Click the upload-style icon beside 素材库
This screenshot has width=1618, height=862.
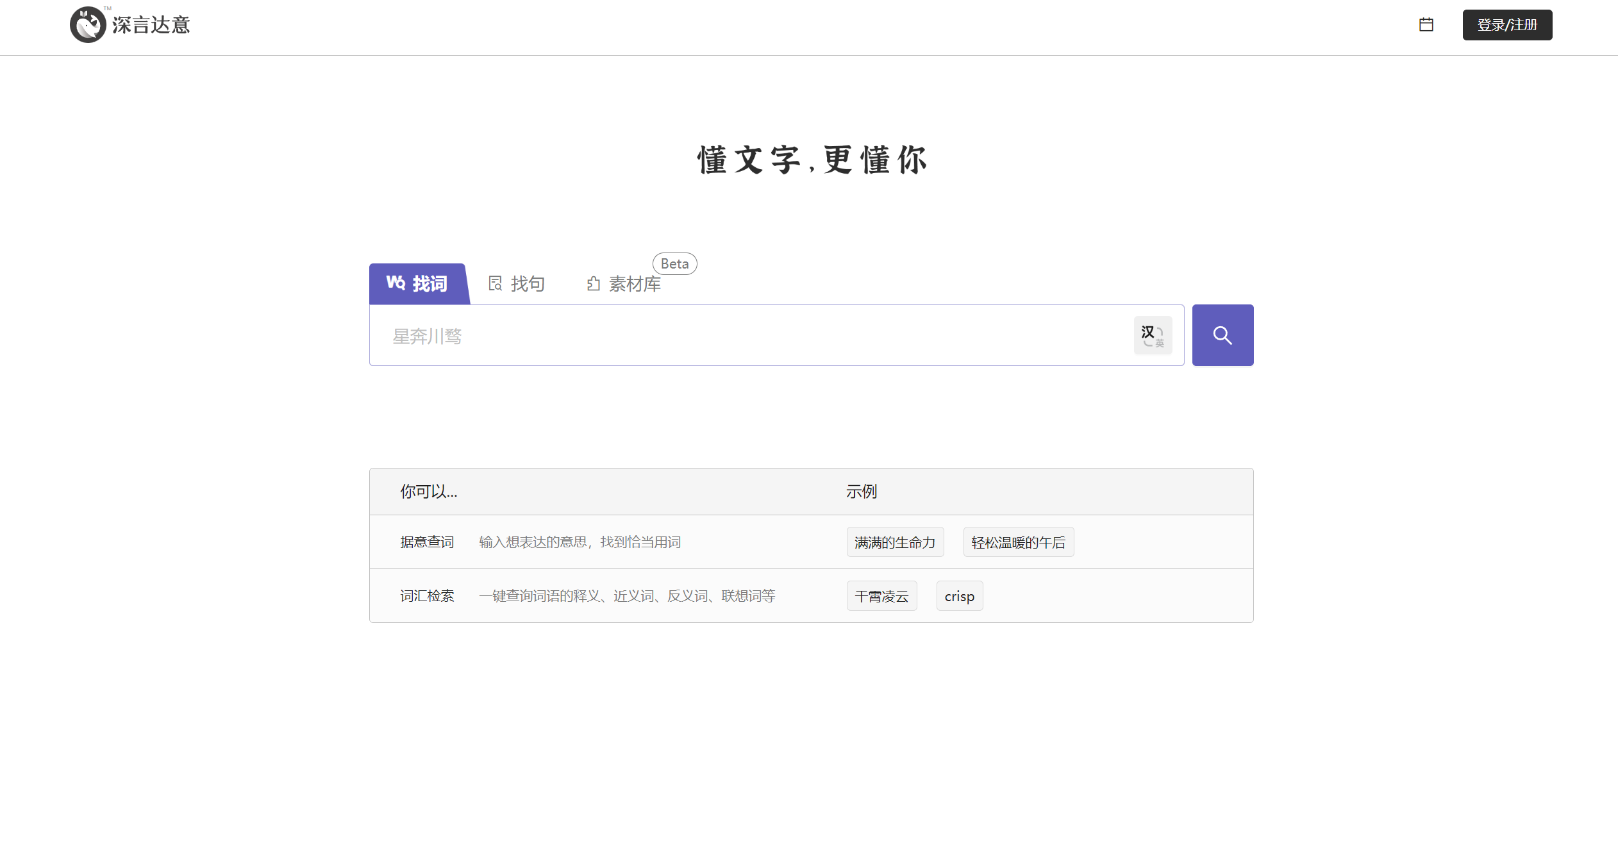tap(593, 283)
